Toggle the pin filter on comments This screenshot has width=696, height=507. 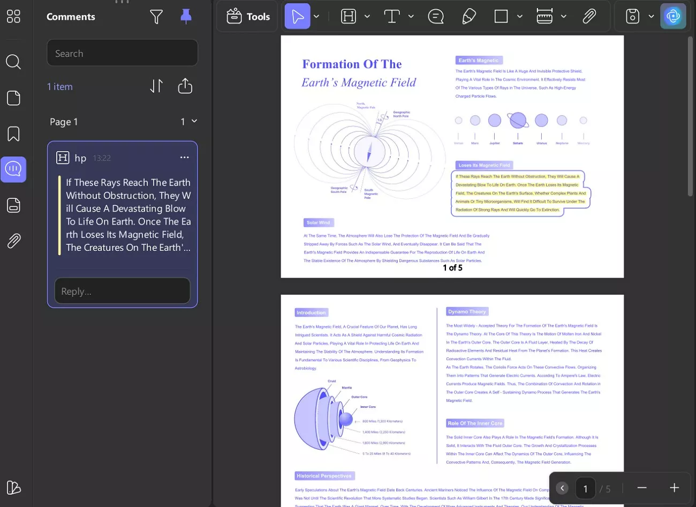(x=186, y=17)
